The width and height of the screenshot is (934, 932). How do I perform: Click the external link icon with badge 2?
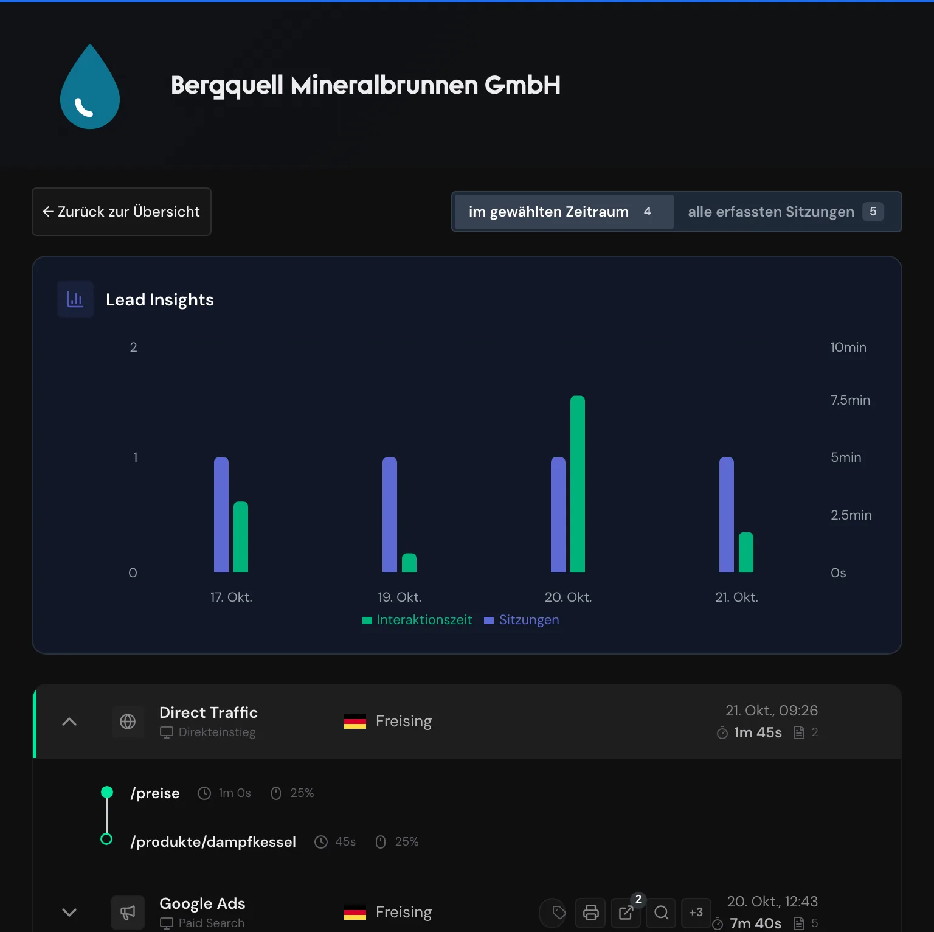626,913
